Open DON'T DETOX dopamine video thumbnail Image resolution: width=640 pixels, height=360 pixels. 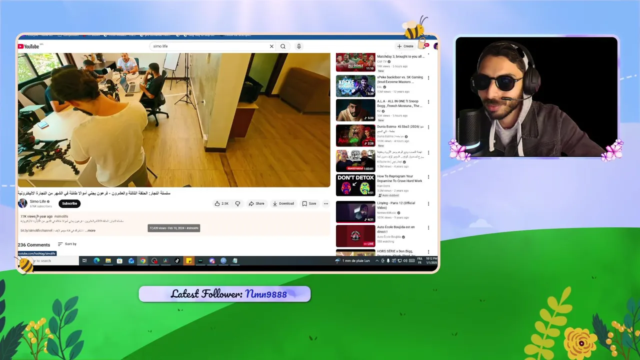point(355,185)
